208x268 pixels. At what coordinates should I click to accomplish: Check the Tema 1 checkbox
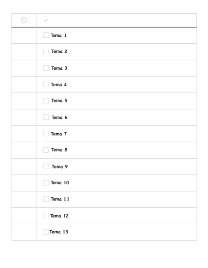[46, 35]
